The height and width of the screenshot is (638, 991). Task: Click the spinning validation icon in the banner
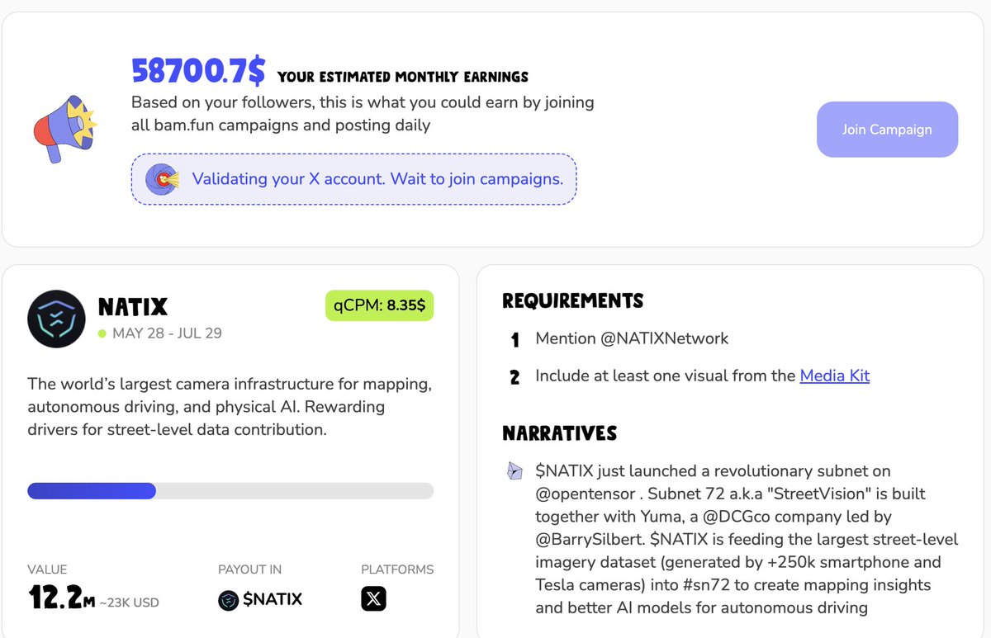162,179
